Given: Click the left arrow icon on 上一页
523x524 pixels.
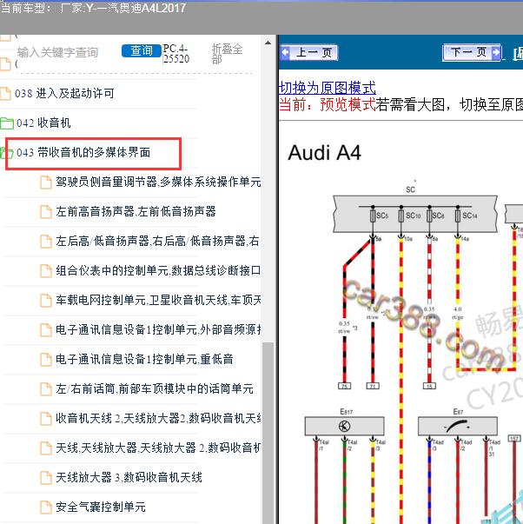Looking at the screenshot, I should point(286,52).
